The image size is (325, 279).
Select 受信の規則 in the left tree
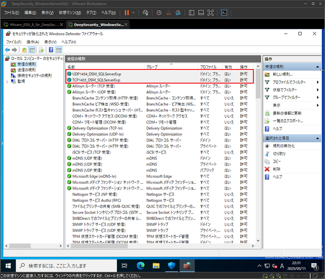click(26, 64)
